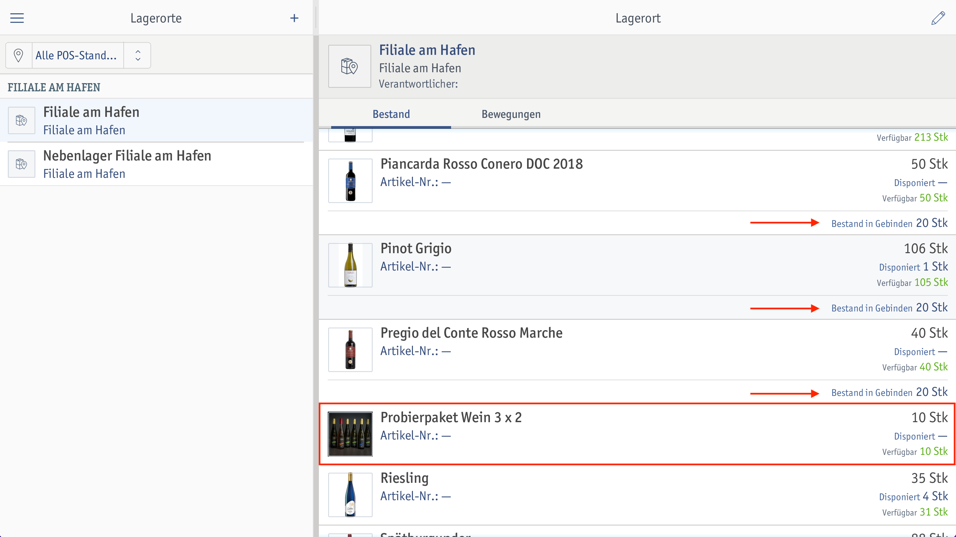Viewport: 956px width, 537px height.
Task: Click the location pin filter icon
Action: click(18, 55)
